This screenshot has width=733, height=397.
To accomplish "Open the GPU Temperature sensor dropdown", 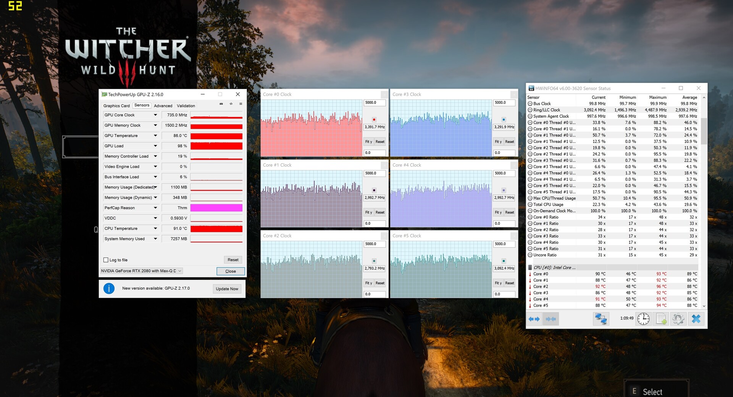I will [155, 136].
